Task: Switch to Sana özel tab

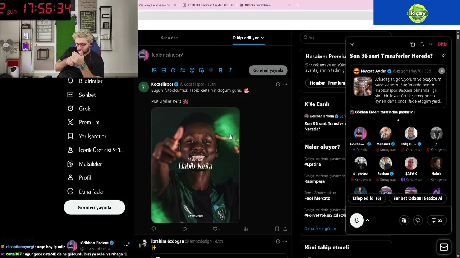Action: [x=170, y=38]
